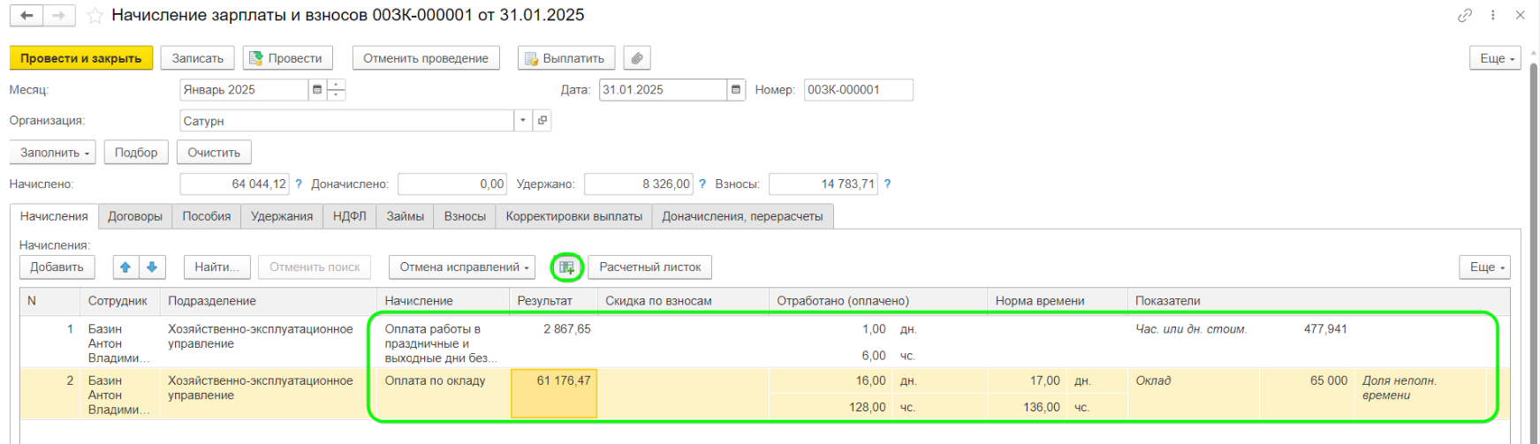Click the Очистить button
The width and height of the screenshot is (1540, 444).
[x=214, y=153]
